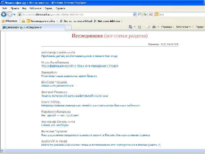Click author name 'Анатолий Антонов'
The image size is (205, 154).
tap(54, 141)
